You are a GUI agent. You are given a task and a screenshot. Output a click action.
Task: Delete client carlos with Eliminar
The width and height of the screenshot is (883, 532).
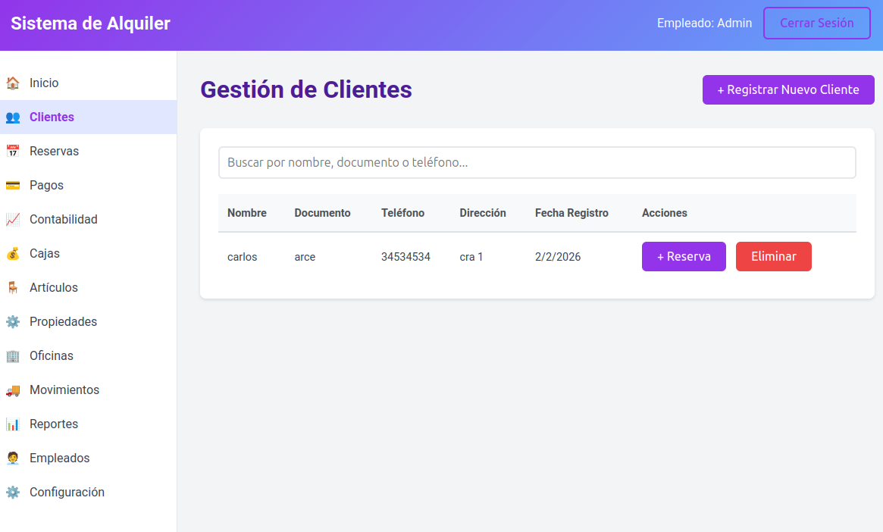coord(774,257)
